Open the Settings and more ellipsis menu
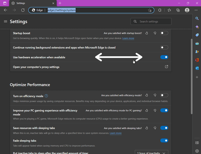 196,10
